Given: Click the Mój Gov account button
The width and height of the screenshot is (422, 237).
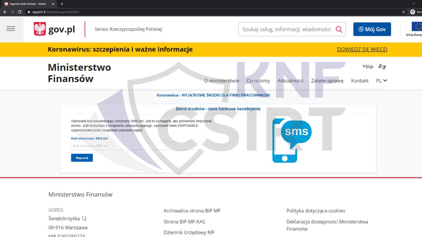Looking at the screenshot, I should [x=372, y=29].
